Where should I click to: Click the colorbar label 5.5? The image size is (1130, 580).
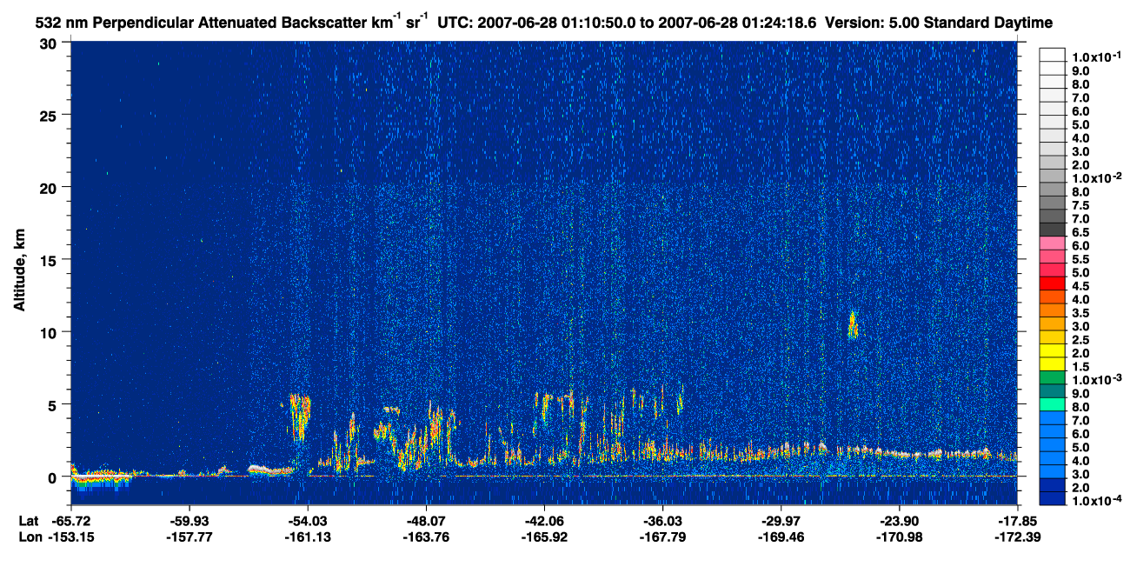coord(1080,259)
